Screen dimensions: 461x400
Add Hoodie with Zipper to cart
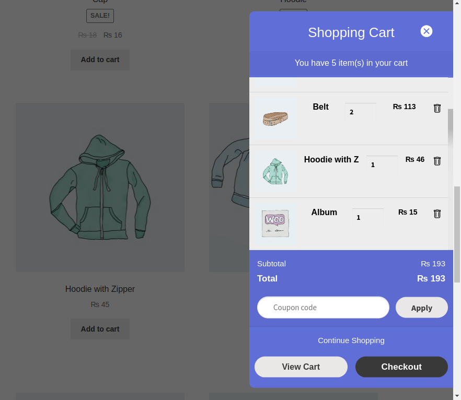click(100, 329)
